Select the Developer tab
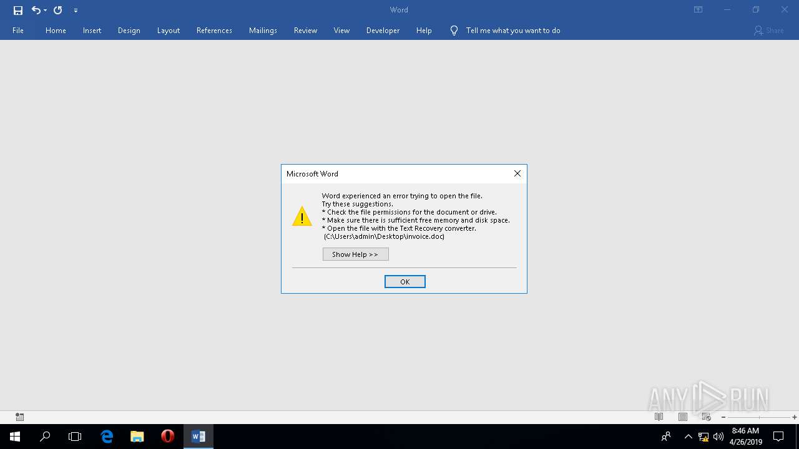This screenshot has height=449, width=799. point(383,31)
